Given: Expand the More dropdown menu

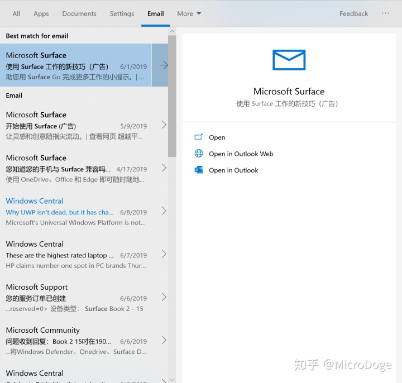Looking at the screenshot, I should [189, 13].
